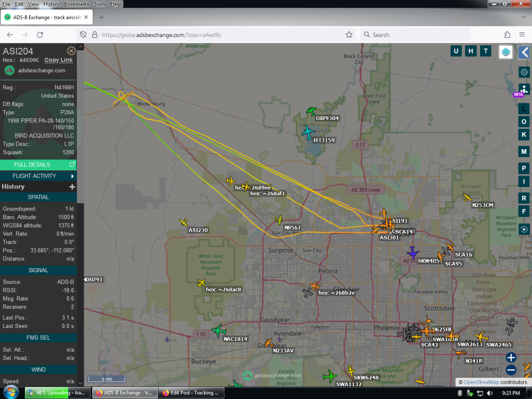Open the File menu
This screenshot has width=532, height=399.
pyautogui.click(x=6, y=4)
